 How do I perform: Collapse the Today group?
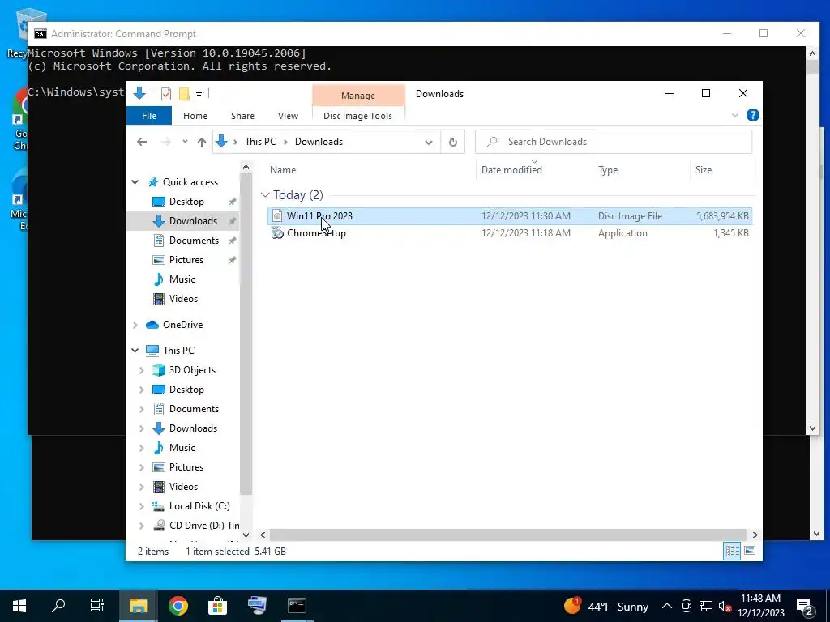coord(265,195)
